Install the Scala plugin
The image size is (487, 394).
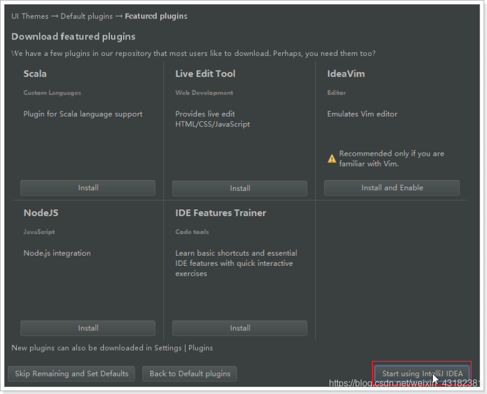(x=88, y=187)
